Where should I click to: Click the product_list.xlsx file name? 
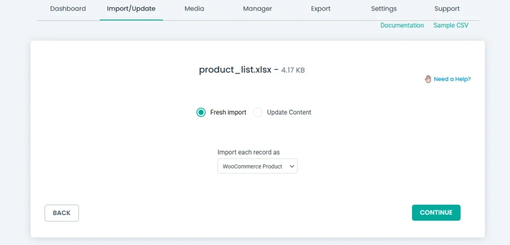[235, 70]
